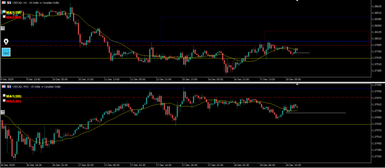Toggle the MA2(80) checkbox on the H1 chart
Viewport: 385px width, 168px height.
4,17
